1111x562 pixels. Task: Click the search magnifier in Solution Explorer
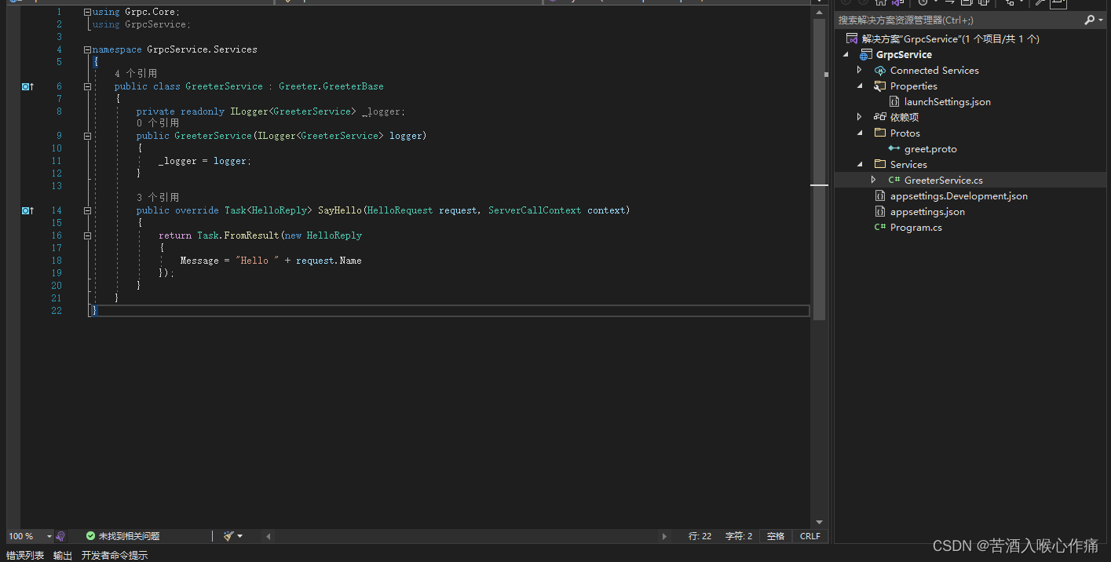pyautogui.click(x=1089, y=20)
